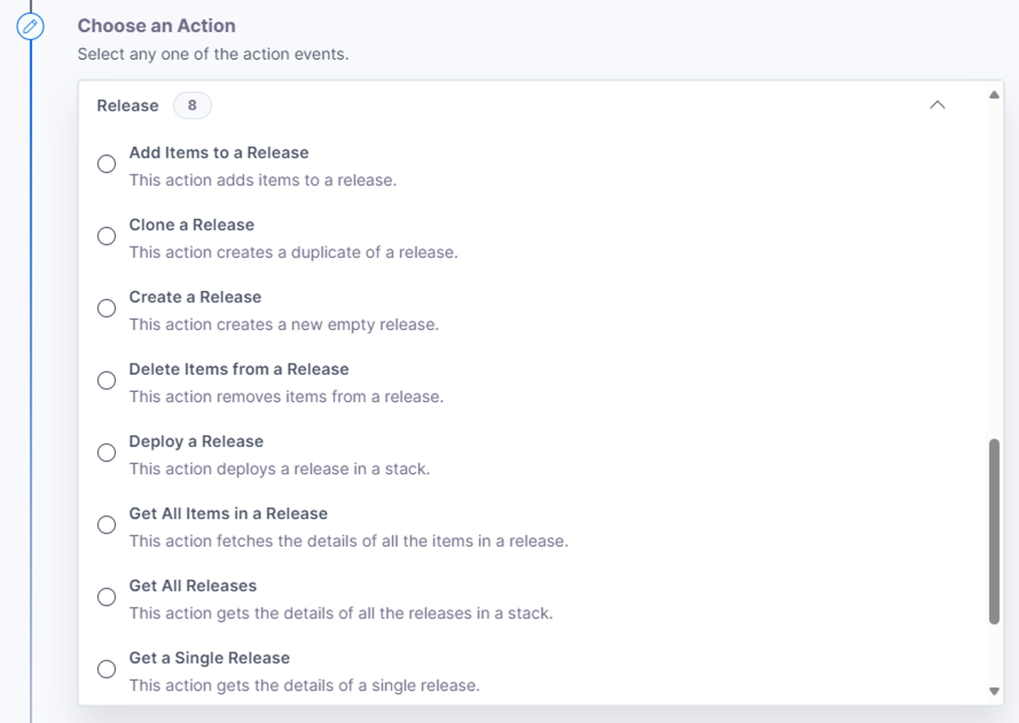This screenshot has height=723, width=1019.
Task: Choose the Get All Releases radio button
Action: [x=106, y=597]
